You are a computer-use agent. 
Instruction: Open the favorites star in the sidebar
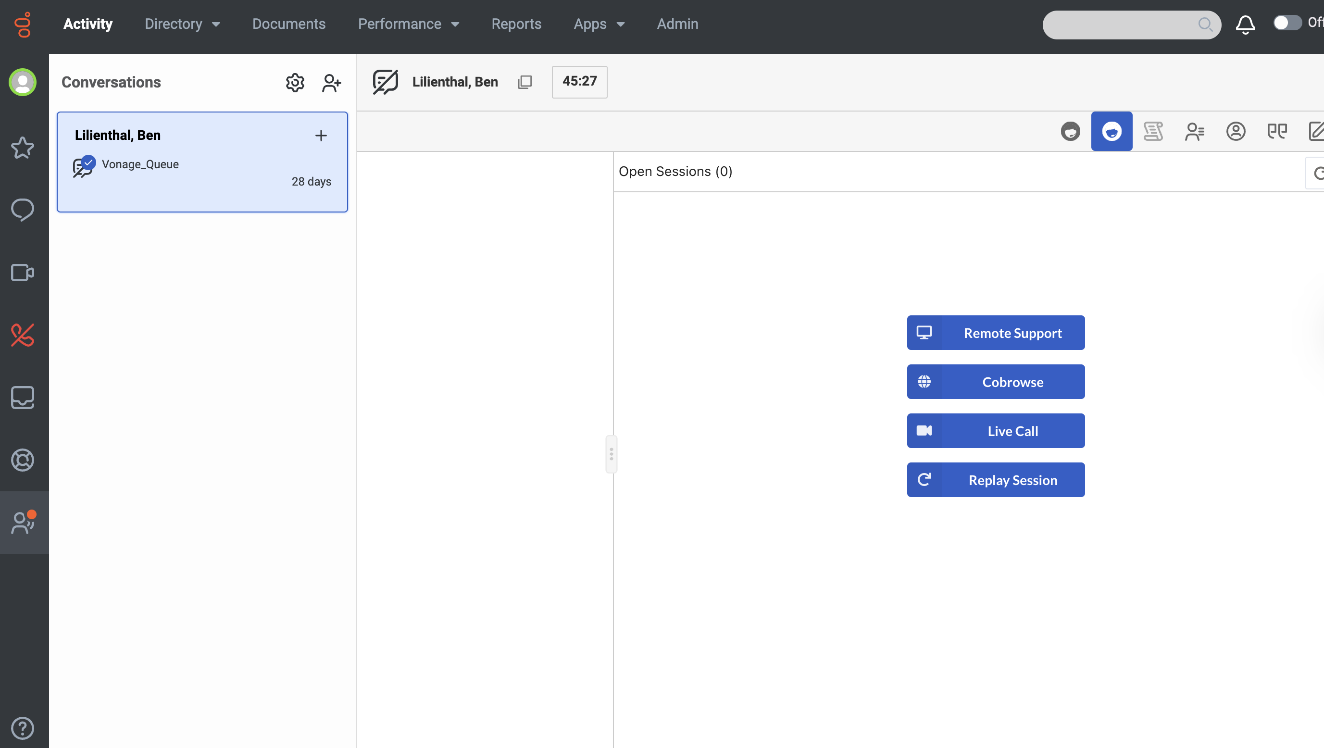23,148
